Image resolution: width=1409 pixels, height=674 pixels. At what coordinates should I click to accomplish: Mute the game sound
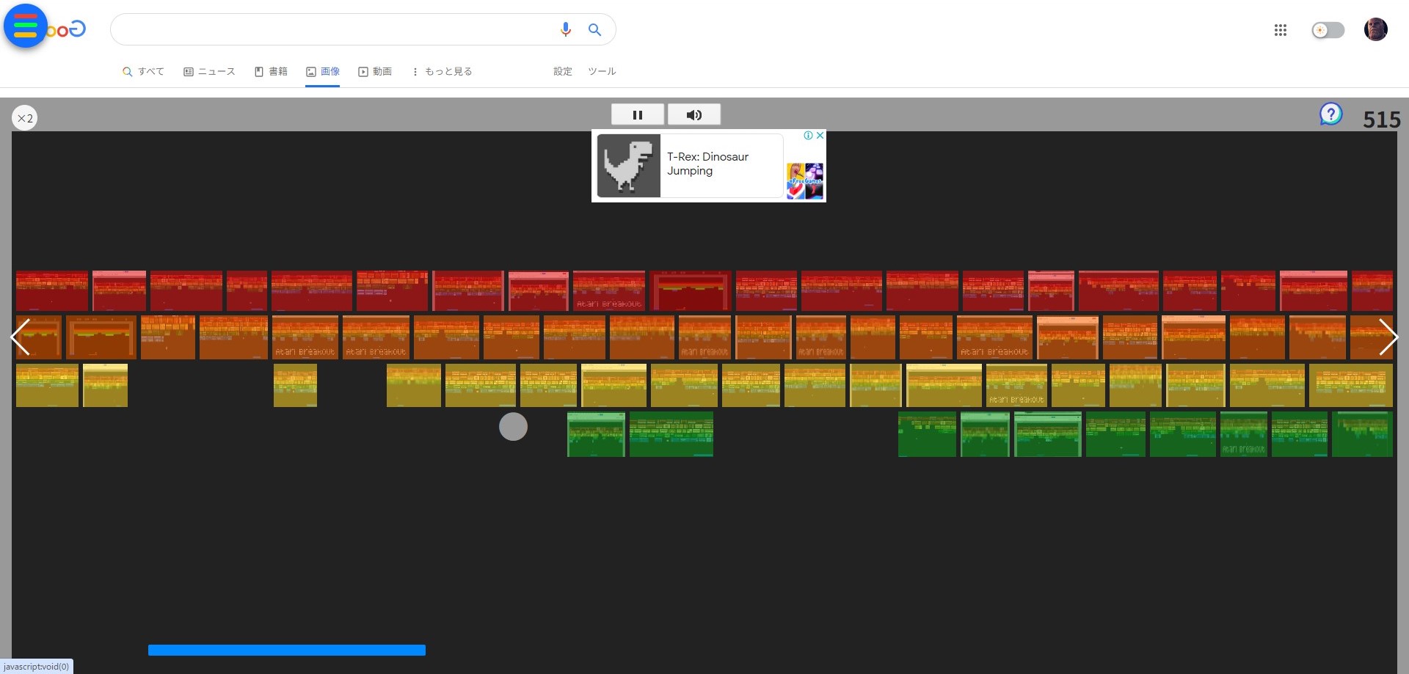tap(694, 114)
